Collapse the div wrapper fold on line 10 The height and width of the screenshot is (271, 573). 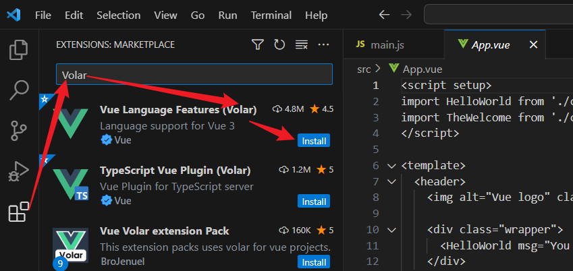point(391,230)
